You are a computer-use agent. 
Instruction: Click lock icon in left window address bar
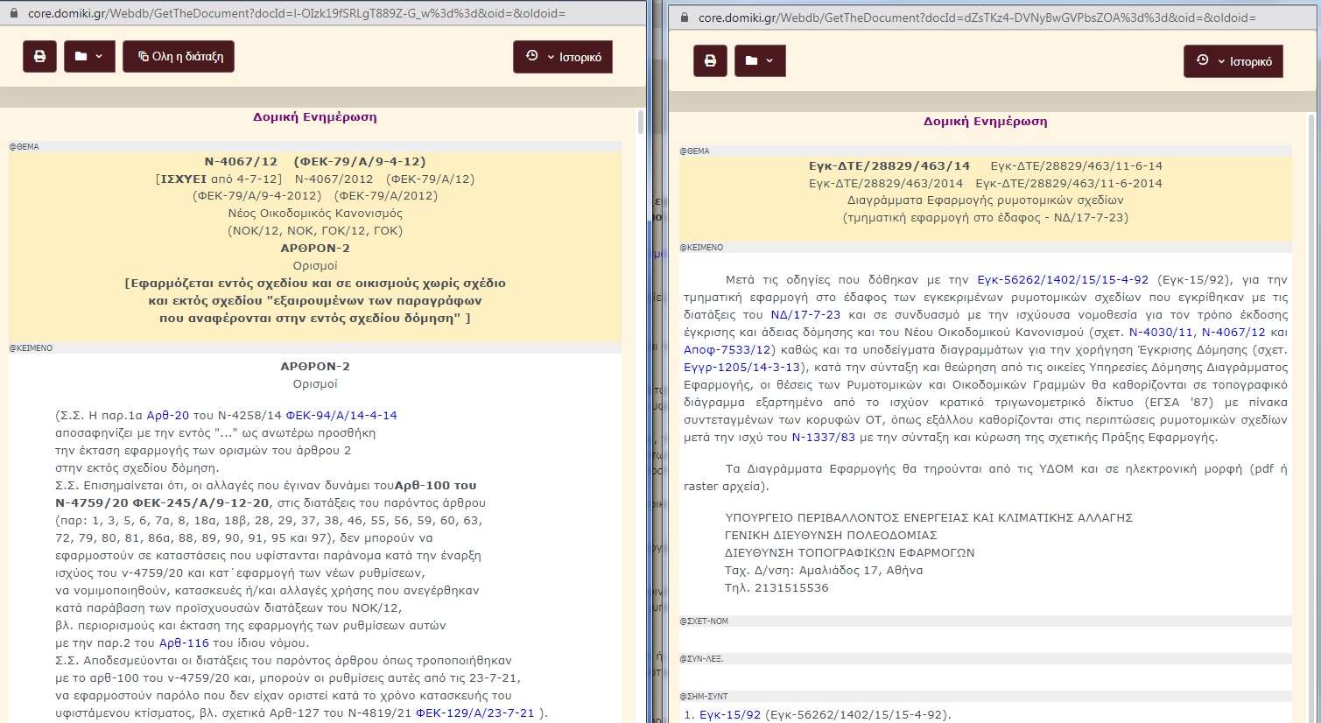pos(13,13)
